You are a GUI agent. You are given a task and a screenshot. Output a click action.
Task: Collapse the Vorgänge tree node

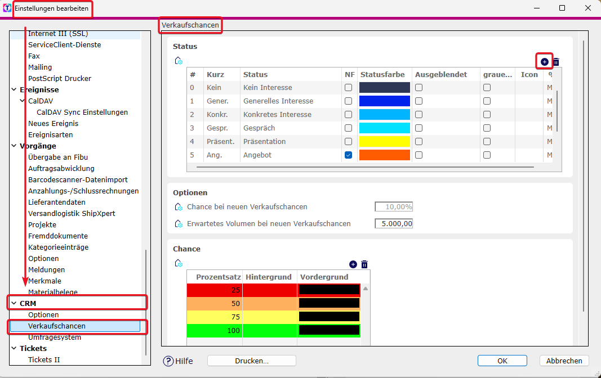[14, 146]
